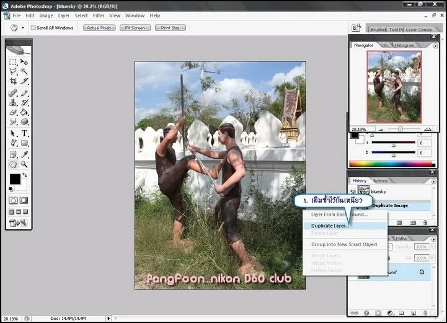Open the Image menu
The width and height of the screenshot is (447, 323).
pos(46,15)
